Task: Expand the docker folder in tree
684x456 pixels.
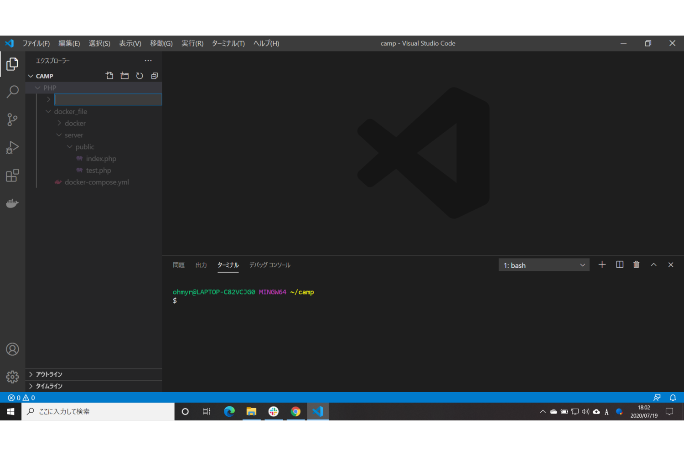Action: [x=75, y=124]
